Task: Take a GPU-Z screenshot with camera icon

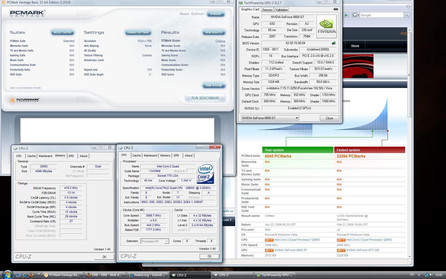Action: [x=336, y=9]
